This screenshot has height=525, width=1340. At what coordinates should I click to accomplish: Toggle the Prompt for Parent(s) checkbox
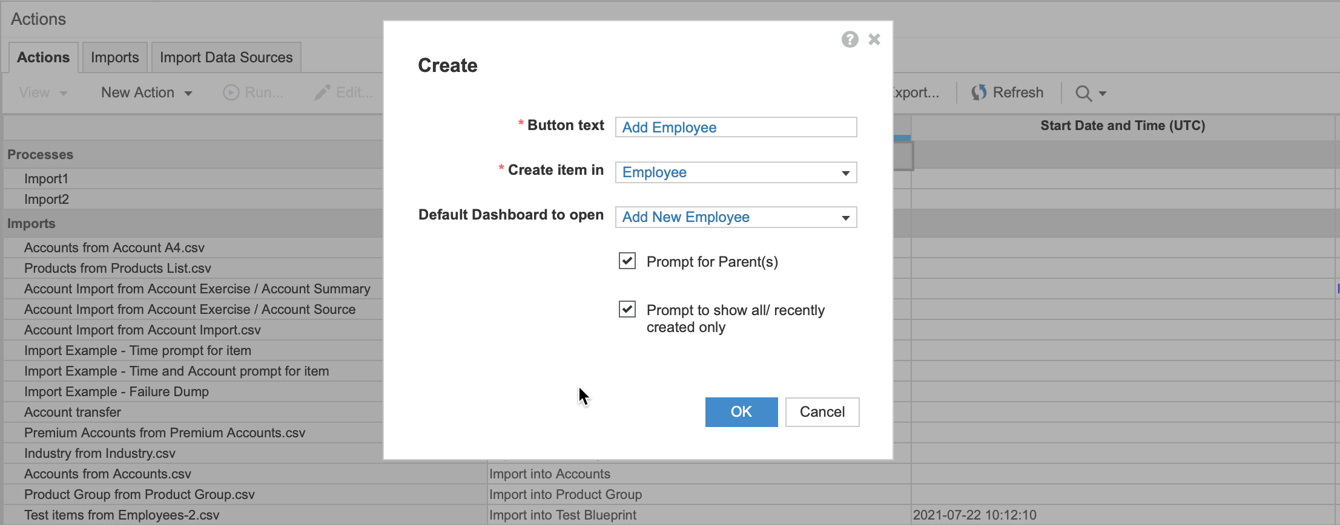coord(627,261)
